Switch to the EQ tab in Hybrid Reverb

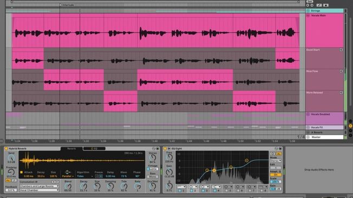[x=94, y=148]
